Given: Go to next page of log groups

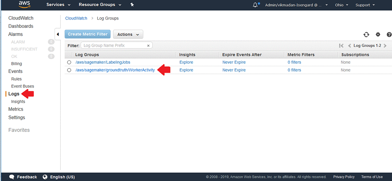Looking at the screenshot, I should click(x=385, y=46).
